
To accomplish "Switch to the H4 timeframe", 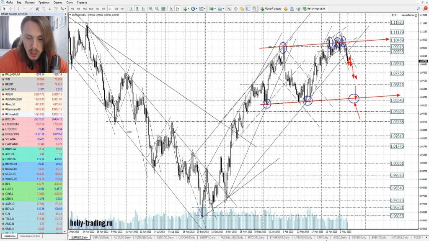I will click(103, 8).
